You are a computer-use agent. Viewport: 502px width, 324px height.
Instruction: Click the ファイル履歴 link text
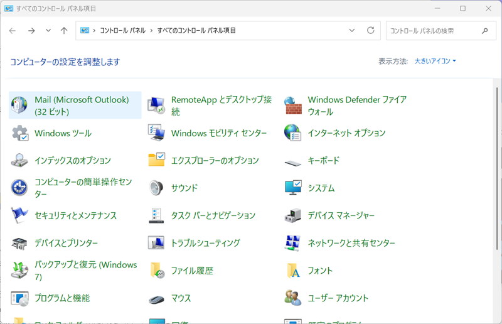coord(192,271)
